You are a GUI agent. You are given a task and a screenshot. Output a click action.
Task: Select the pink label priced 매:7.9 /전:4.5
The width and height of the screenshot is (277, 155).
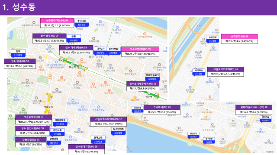pos(239,36)
